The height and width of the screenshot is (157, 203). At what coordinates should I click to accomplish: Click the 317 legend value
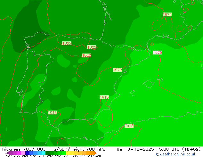tap(91, 156)
